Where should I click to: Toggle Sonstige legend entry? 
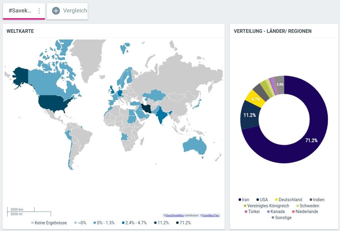pyautogui.click(x=281, y=218)
